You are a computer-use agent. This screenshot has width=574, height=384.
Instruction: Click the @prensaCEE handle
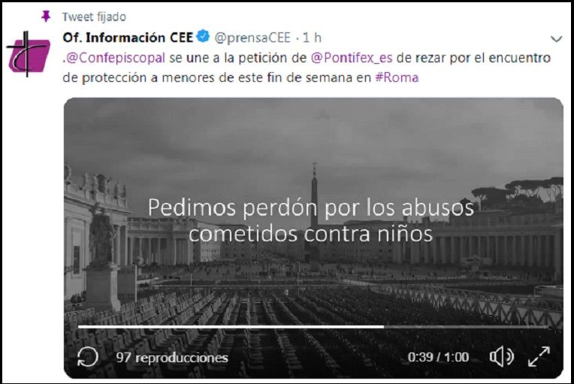tap(252, 38)
